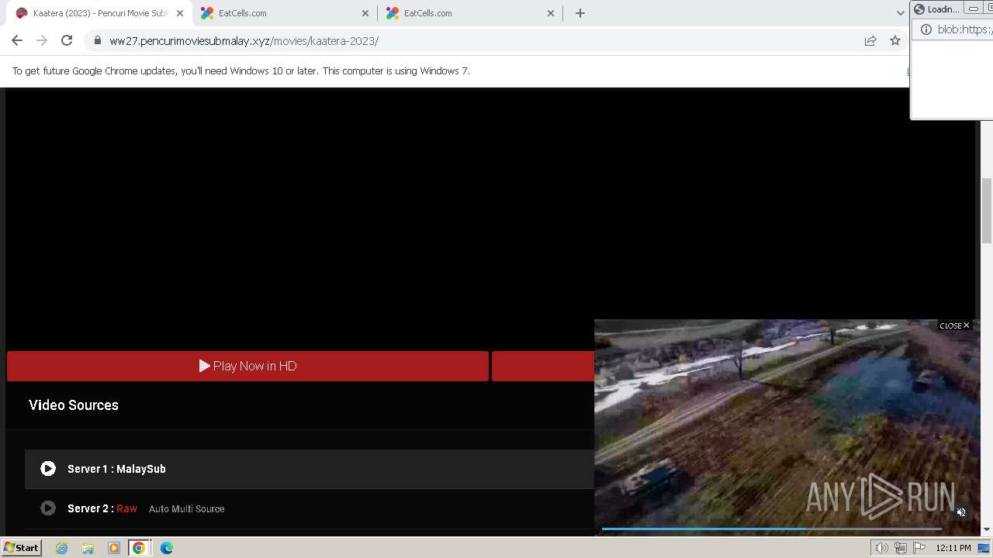Image resolution: width=993 pixels, height=558 pixels.
Task: Click Play Now in HD button
Action: click(247, 366)
